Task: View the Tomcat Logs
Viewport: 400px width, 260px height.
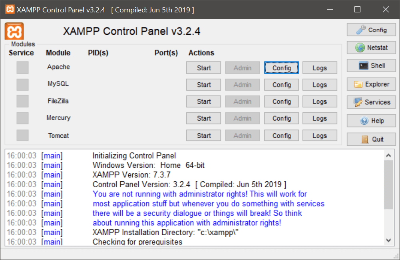Action: click(320, 136)
